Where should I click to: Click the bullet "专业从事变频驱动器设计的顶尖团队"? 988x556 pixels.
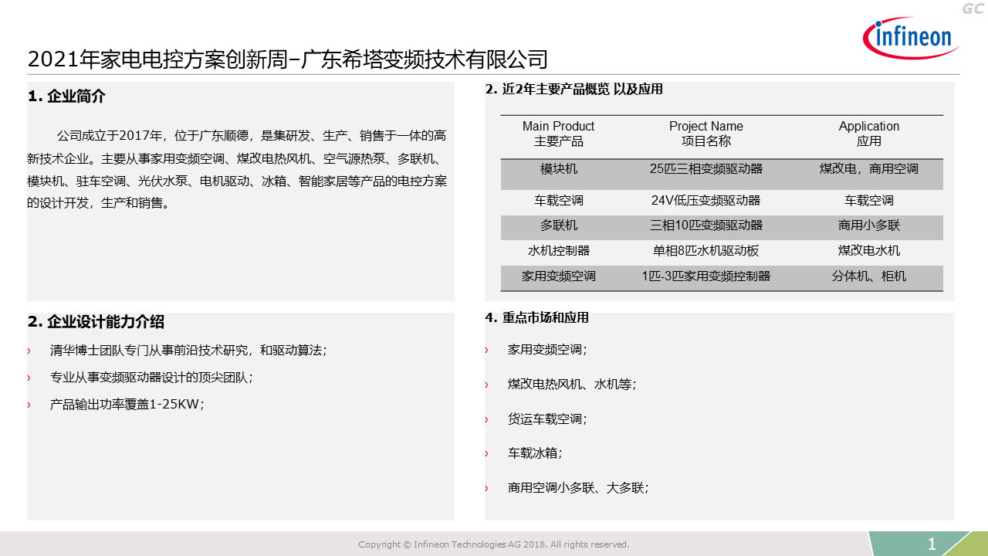click(151, 377)
